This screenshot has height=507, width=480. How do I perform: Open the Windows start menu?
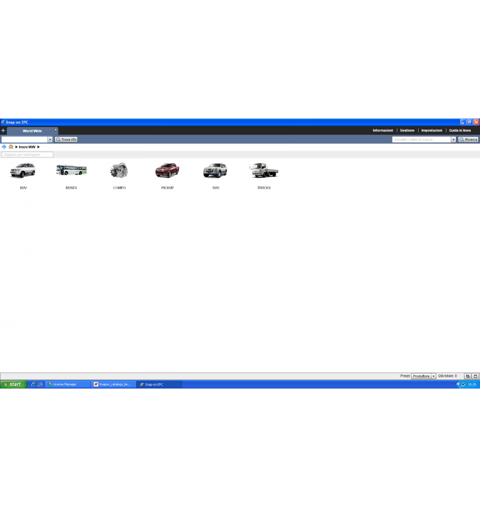click(x=13, y=384)
